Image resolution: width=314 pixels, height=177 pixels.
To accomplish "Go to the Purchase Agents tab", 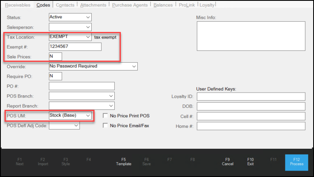I will tap(130, 5).
